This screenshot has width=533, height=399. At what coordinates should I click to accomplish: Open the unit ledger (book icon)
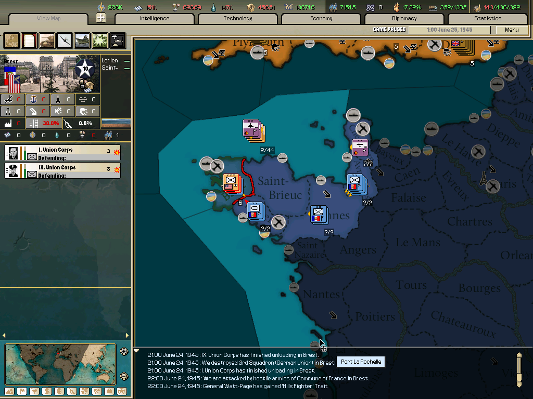coord(29,40)
